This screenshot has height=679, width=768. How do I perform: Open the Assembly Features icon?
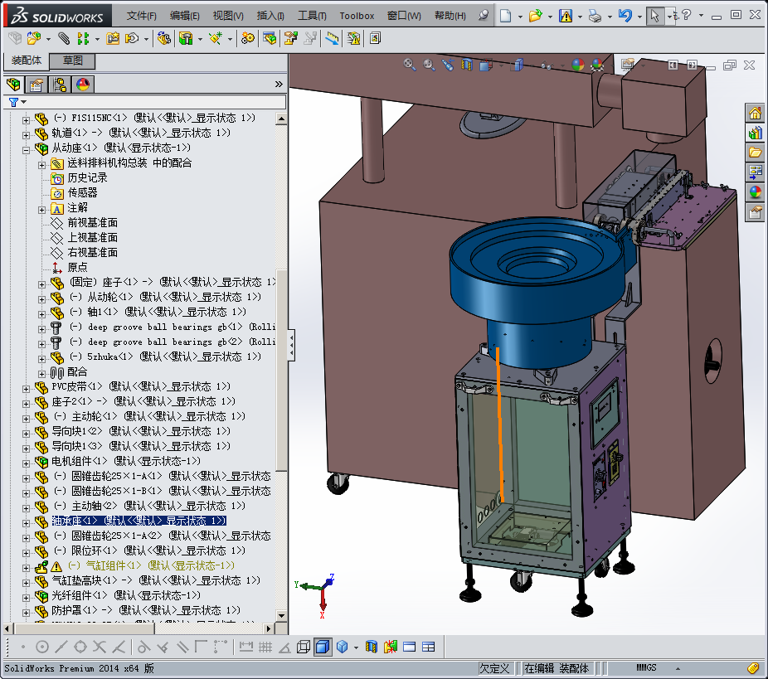186,38
